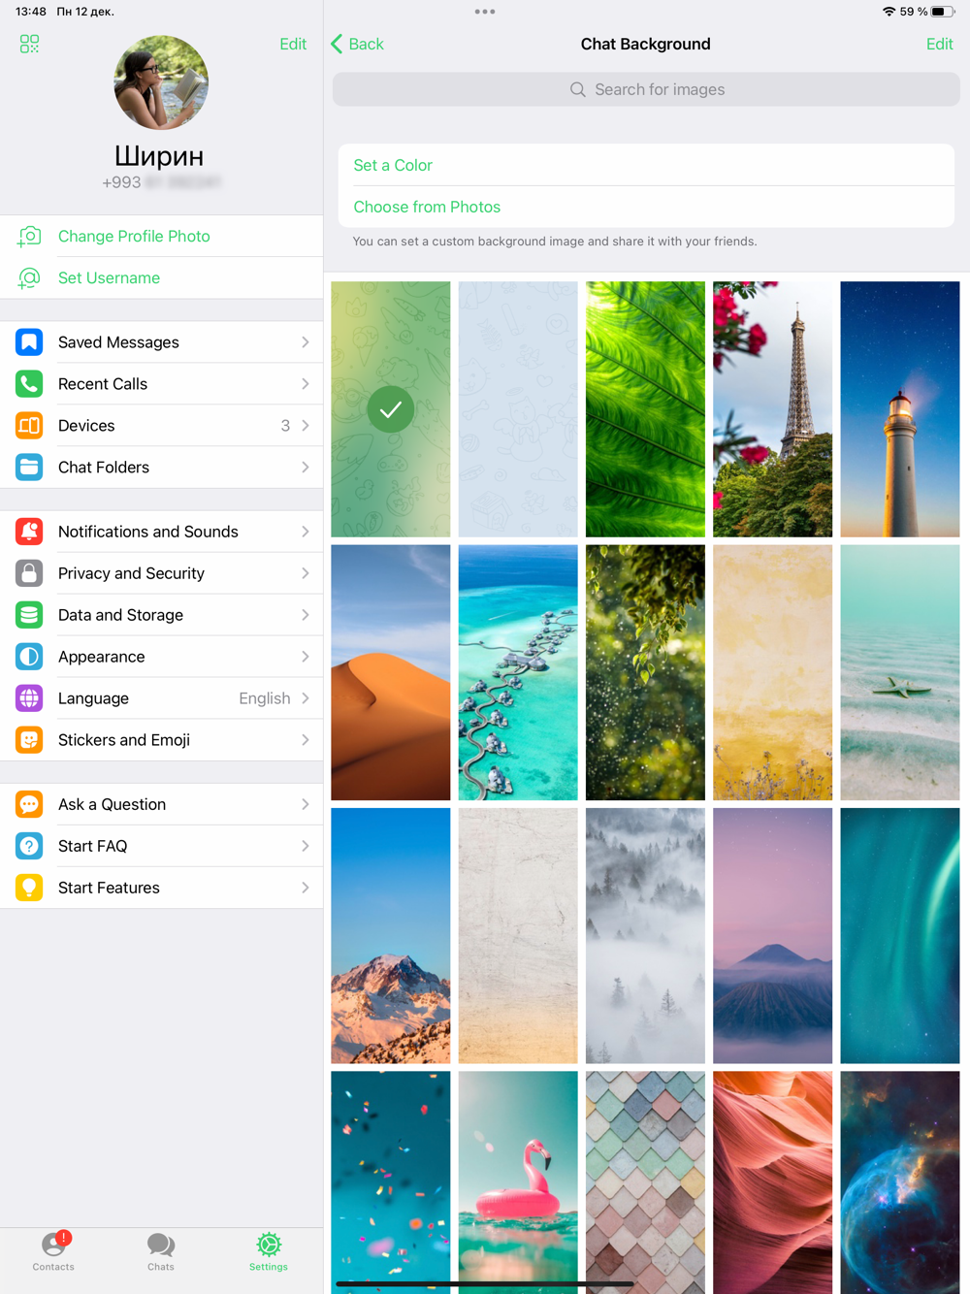This screenshot has width=970, height=1294.
Task: Select the starfish underwater wallpaper
Action: coord(900,672)
